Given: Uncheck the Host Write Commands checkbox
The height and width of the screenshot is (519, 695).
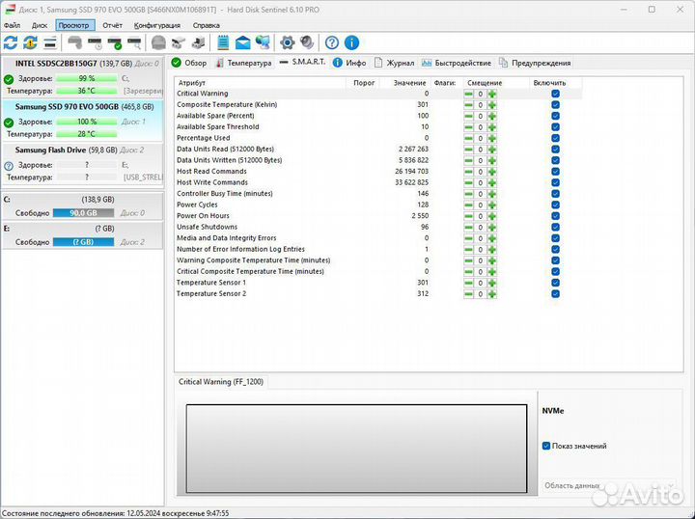Looking at the screenshot, I should 555,182.
